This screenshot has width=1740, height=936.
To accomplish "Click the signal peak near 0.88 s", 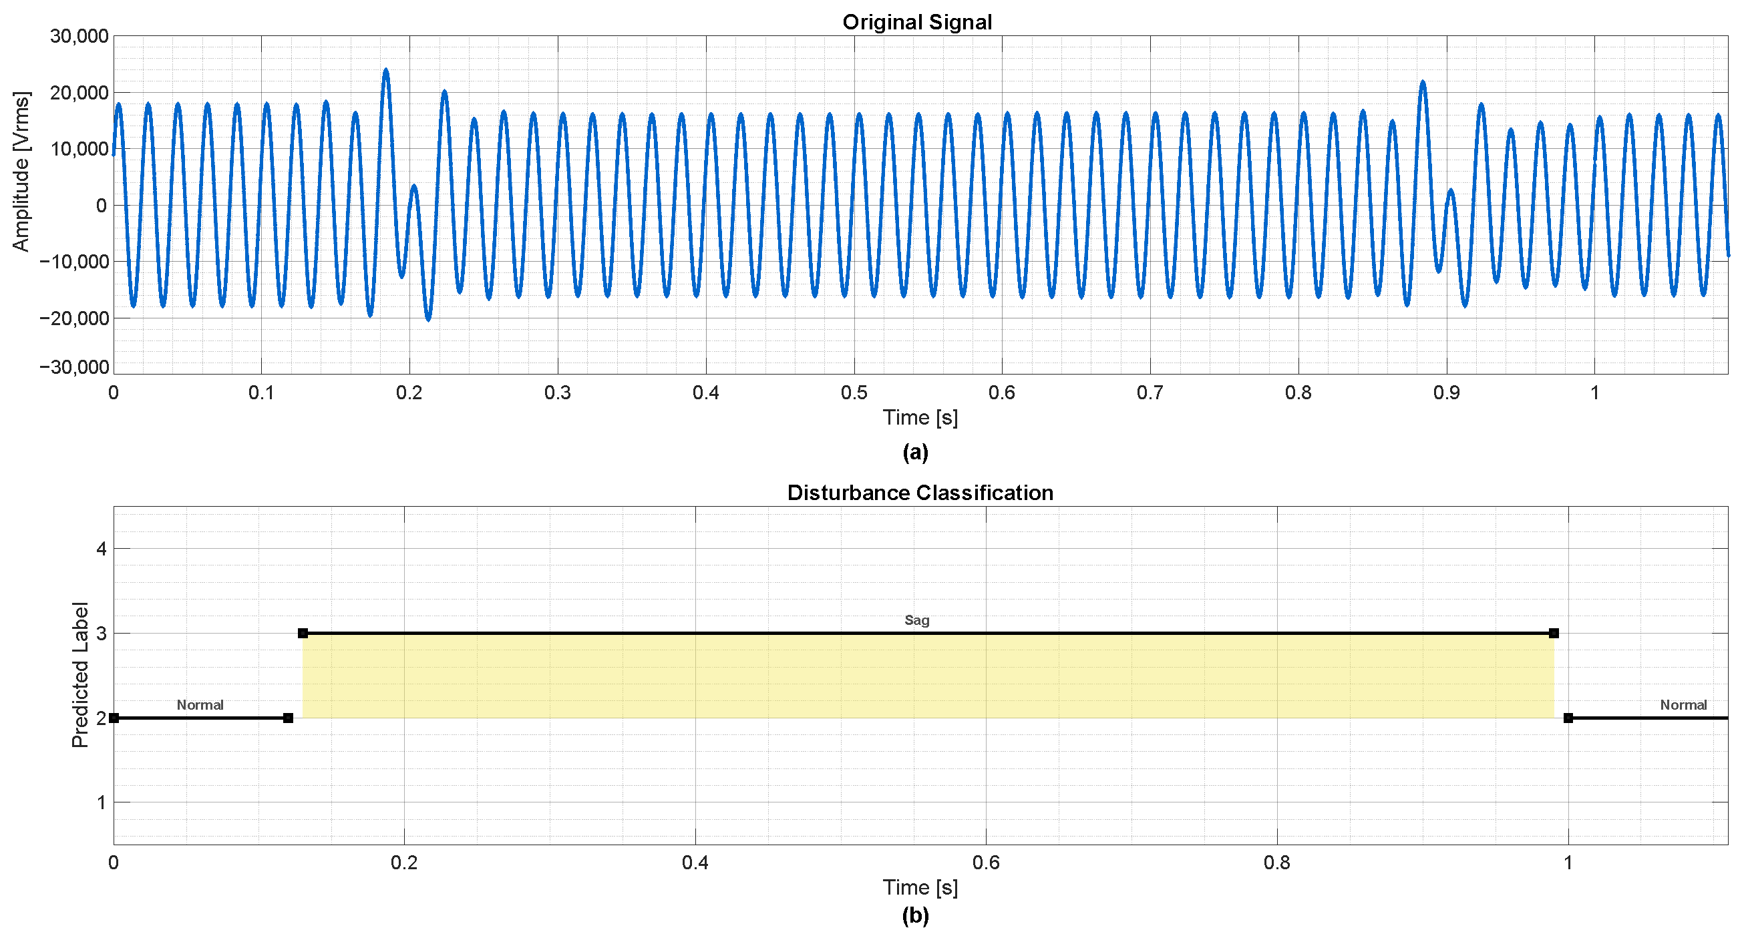I will click(1423, 82).
